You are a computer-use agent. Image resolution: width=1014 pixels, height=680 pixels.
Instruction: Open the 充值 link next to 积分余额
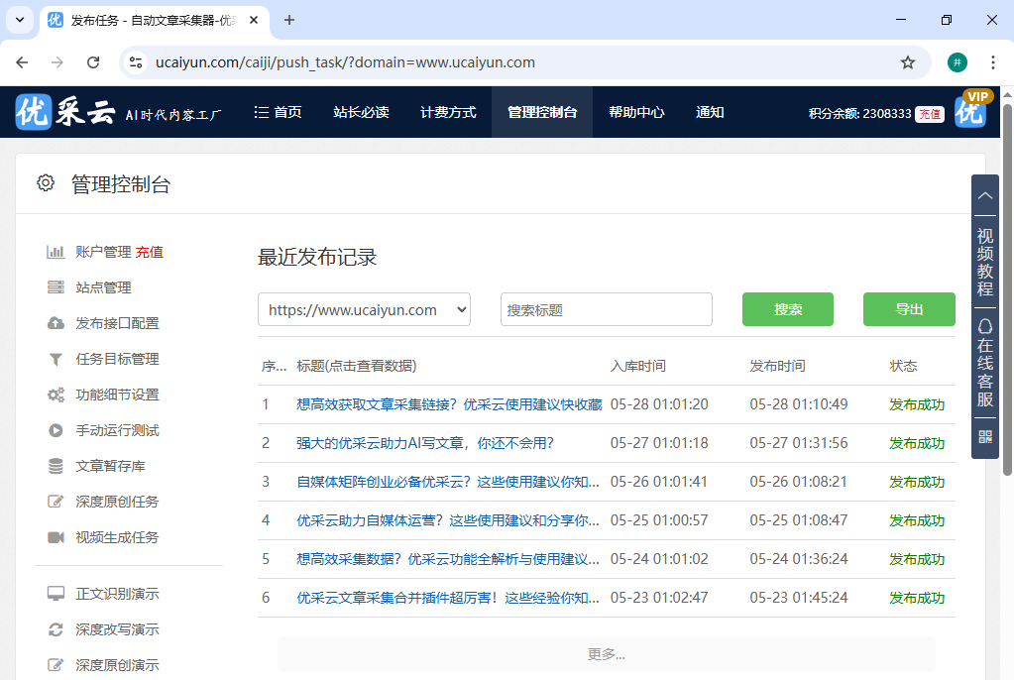coord(928,113)
